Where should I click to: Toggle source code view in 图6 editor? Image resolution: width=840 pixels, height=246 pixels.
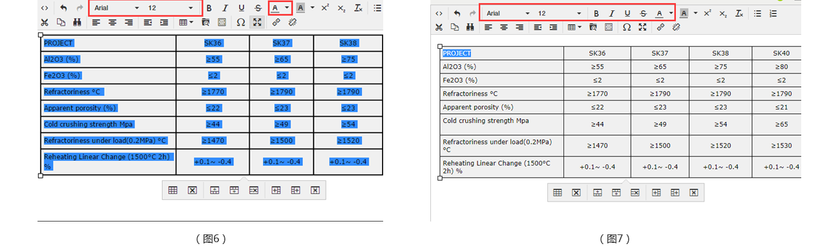pos(44,8)
